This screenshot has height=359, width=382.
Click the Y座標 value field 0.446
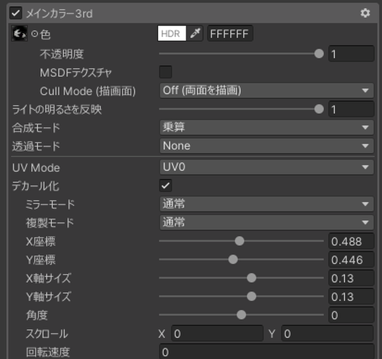pos(351,260)
